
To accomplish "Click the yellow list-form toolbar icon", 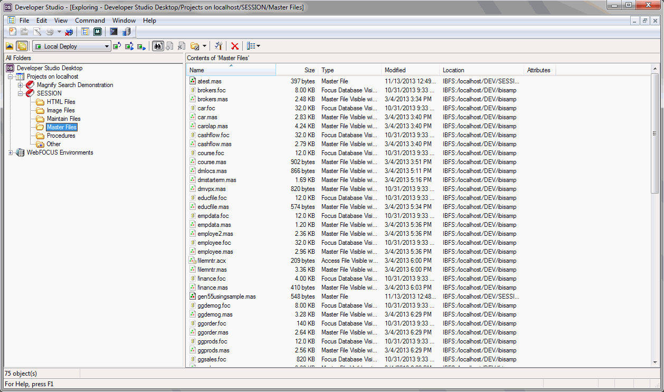I will pyautogui.click(x=85, y=32).
